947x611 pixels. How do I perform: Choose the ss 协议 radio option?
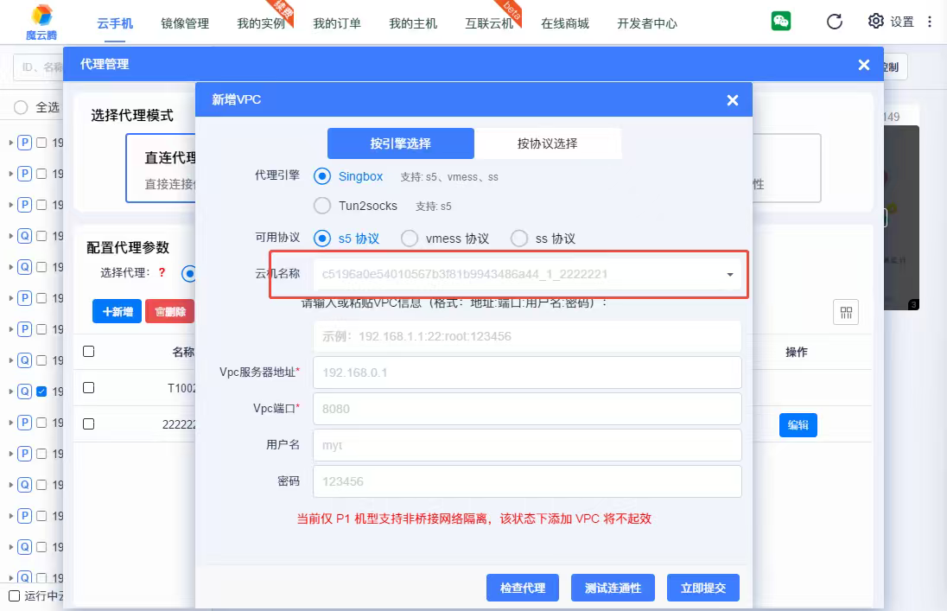click(x=519, y=239)
